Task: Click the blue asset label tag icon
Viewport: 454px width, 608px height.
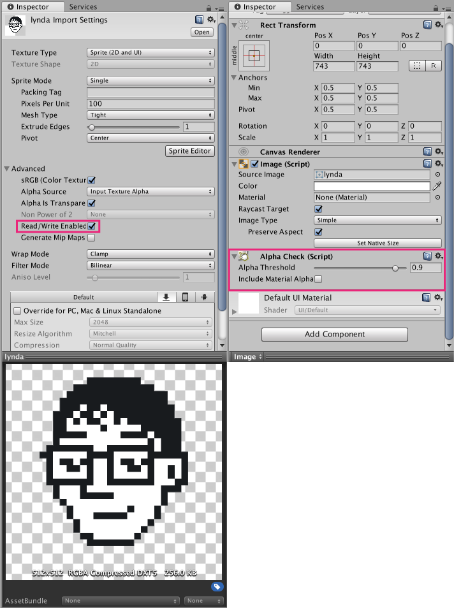Action: [217, 586]
